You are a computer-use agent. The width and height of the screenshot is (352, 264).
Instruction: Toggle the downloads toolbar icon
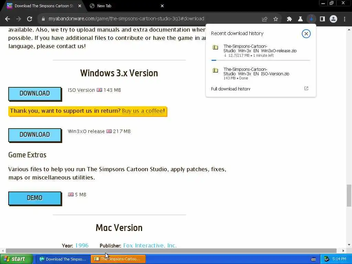click(x=311, y=19)
